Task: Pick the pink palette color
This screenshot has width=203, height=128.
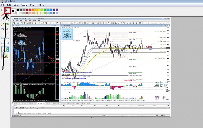Action: [x=30, y=13]
